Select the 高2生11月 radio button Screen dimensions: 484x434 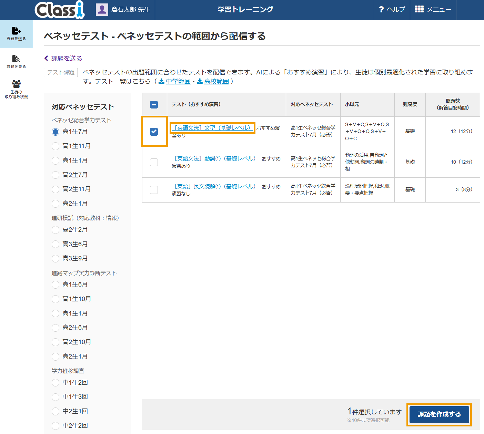point(56,189)
